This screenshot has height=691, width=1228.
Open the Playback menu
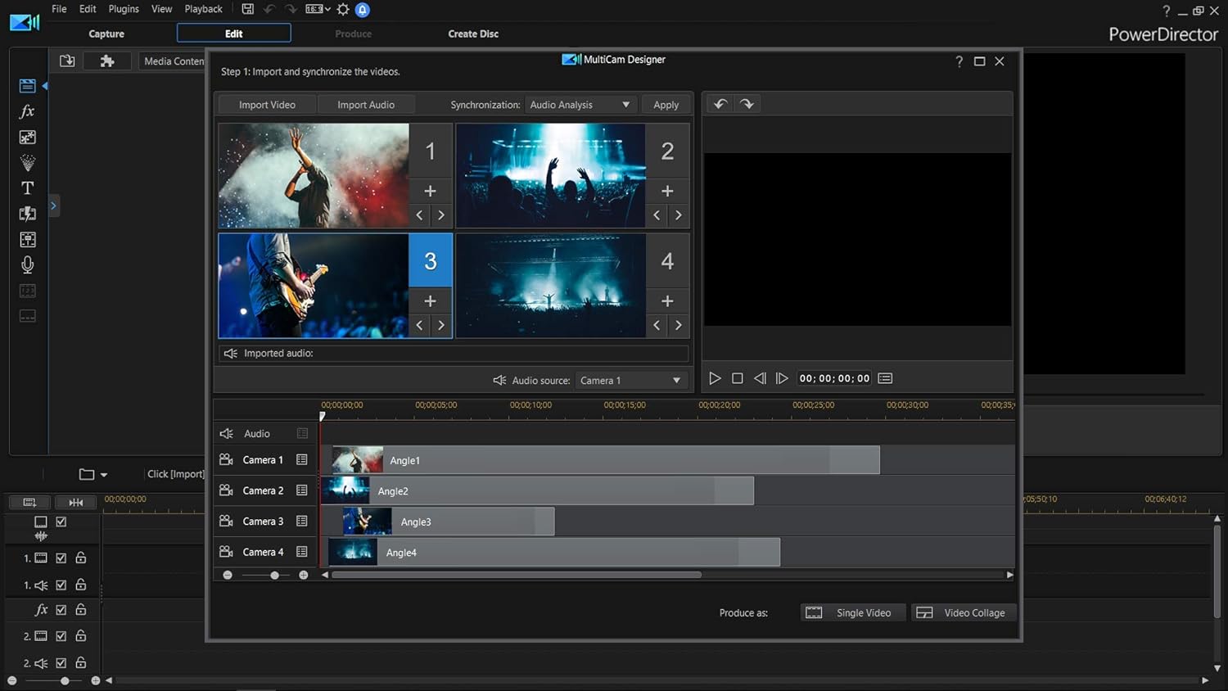[x=203, y=9]
